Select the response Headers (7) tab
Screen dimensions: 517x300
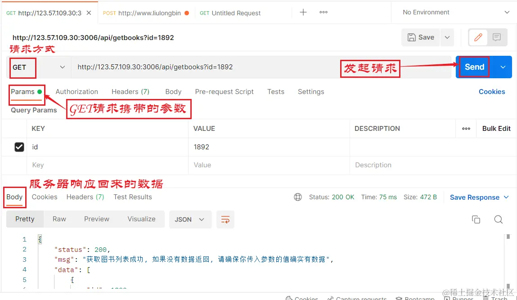[x=85, y=197]
